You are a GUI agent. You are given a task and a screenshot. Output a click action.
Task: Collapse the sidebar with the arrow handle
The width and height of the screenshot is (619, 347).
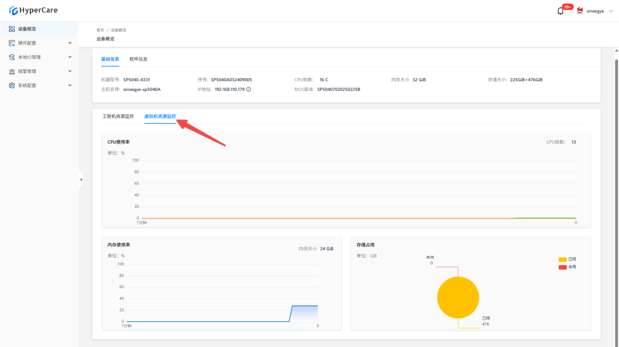click(x=81, y=179)
